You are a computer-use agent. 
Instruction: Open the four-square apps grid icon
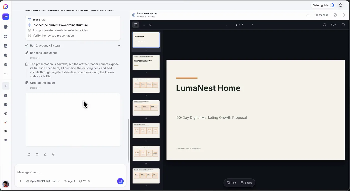[6, 37]
